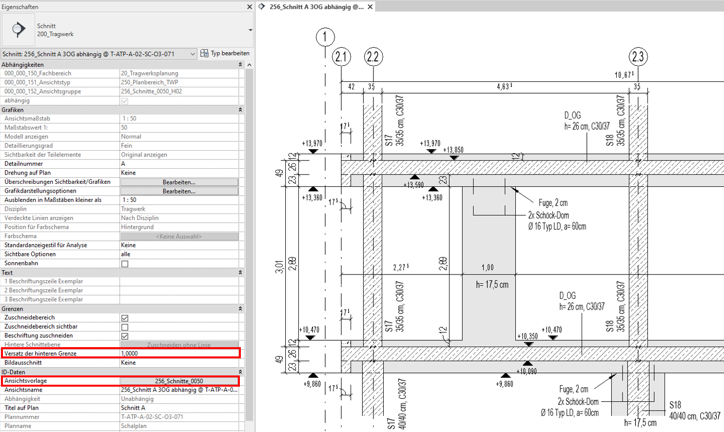Select grid bubble 2.3 in drawing
Screen dimensions: 724x432
pos(638,57)
